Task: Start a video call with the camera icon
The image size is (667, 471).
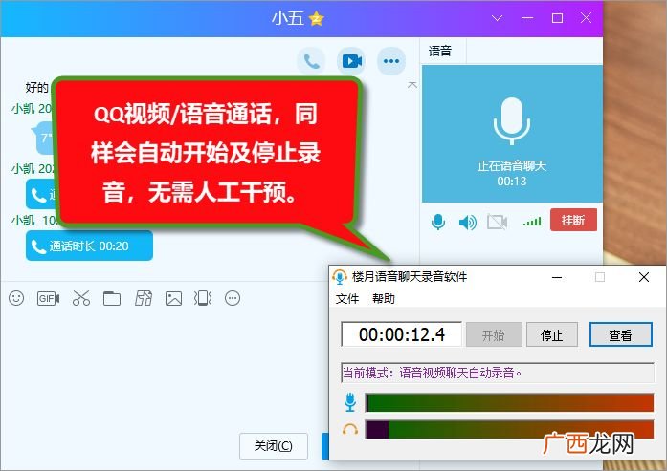Action: pos(351,61)
